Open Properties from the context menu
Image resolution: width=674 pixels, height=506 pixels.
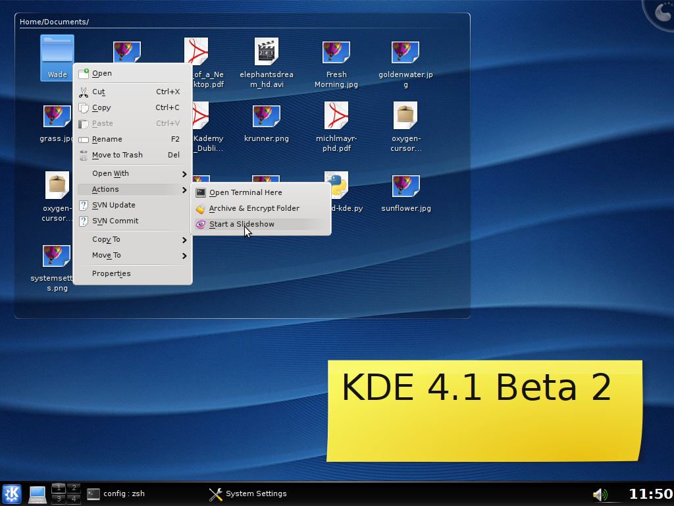tap(133, 273)
